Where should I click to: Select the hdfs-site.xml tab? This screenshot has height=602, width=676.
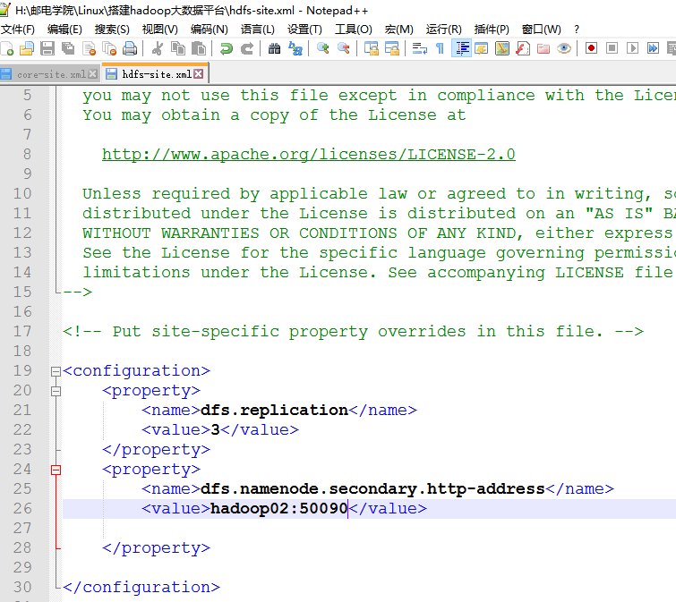coord(157,74)
